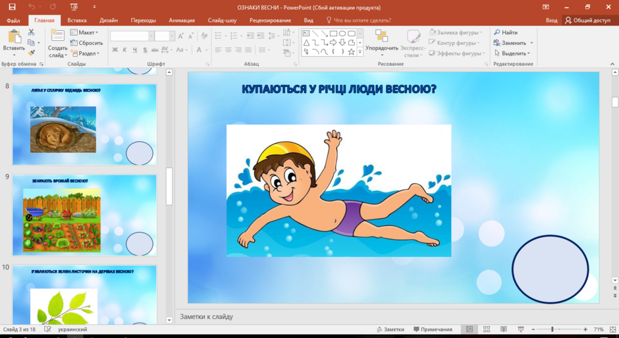
Task: Activate the Format Painter brush
Action: point(31,53)
